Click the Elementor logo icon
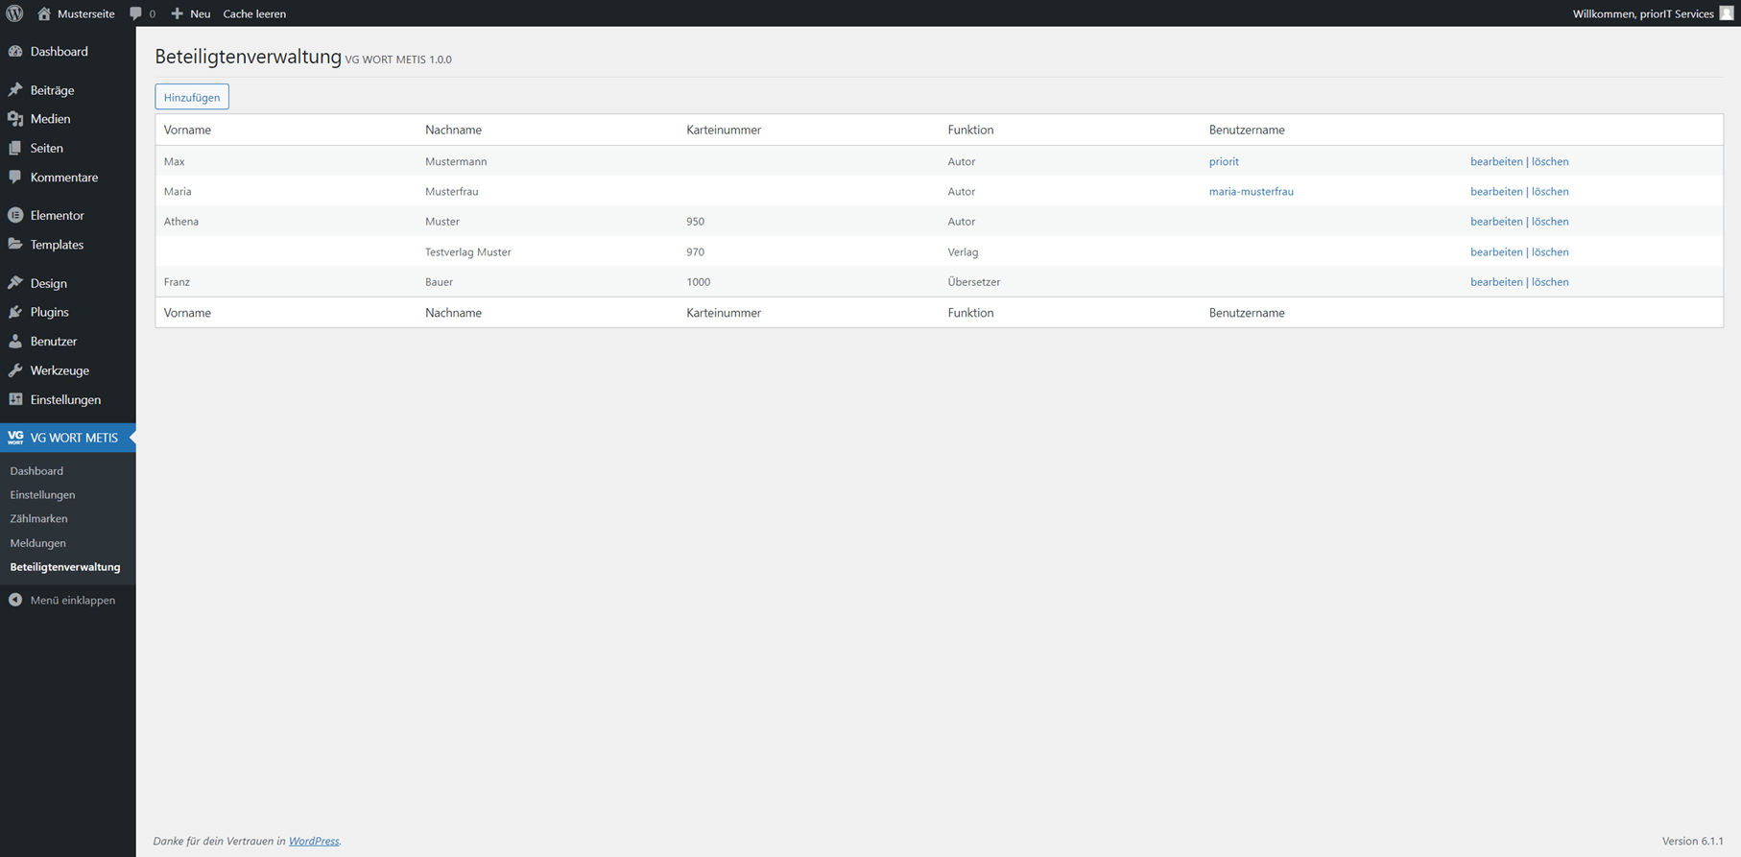Image resolution: width=1741 pixels, height=857 pixels. click(15, 216)
